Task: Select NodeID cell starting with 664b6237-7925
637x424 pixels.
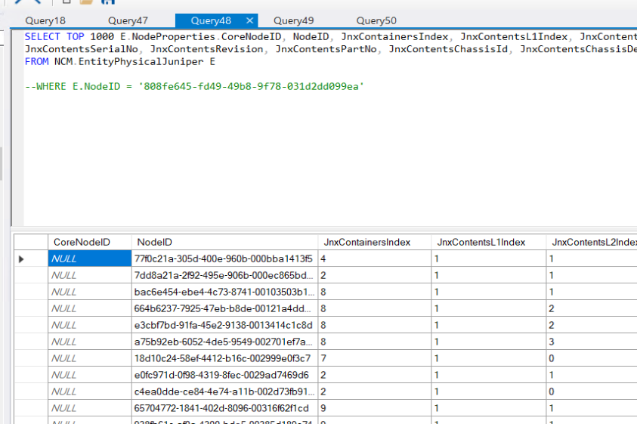Action: [224, 308]
